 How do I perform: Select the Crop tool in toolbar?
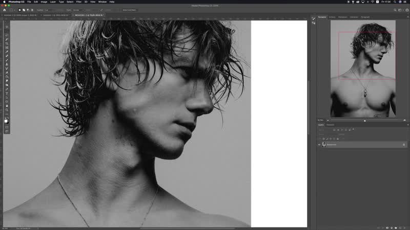coord(7,43)
